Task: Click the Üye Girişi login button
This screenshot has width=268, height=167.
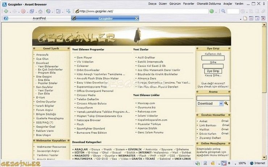Action: pos(213,71)
